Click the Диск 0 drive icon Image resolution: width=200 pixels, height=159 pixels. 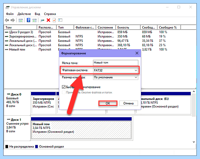pos(8,94)
